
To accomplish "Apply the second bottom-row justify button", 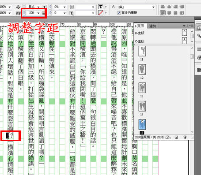I will coord(169,13).
